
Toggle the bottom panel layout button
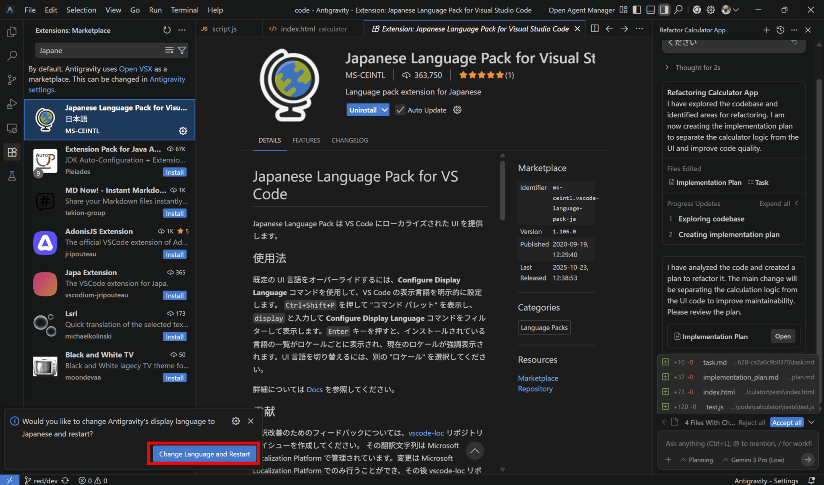click(650, 10)
